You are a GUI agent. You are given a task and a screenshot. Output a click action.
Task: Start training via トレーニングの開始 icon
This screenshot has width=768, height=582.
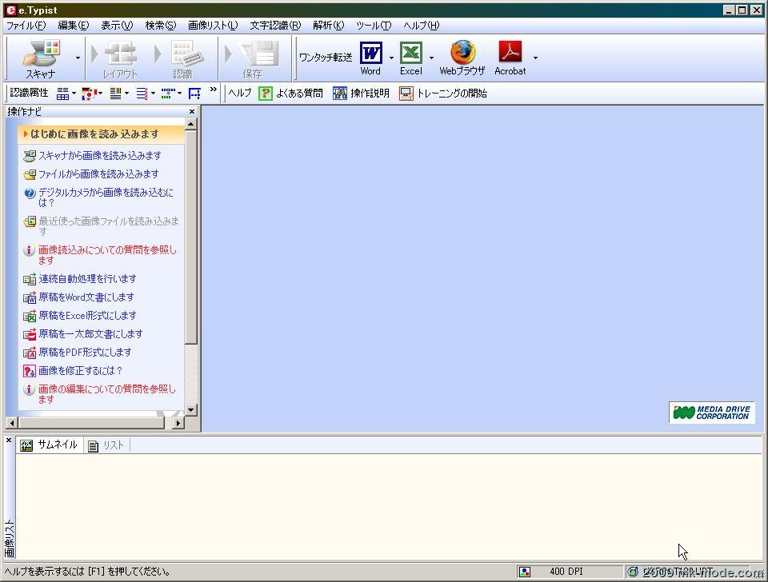coord(406,94)
